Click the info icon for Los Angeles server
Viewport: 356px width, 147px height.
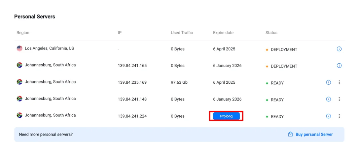click(339, 49)
